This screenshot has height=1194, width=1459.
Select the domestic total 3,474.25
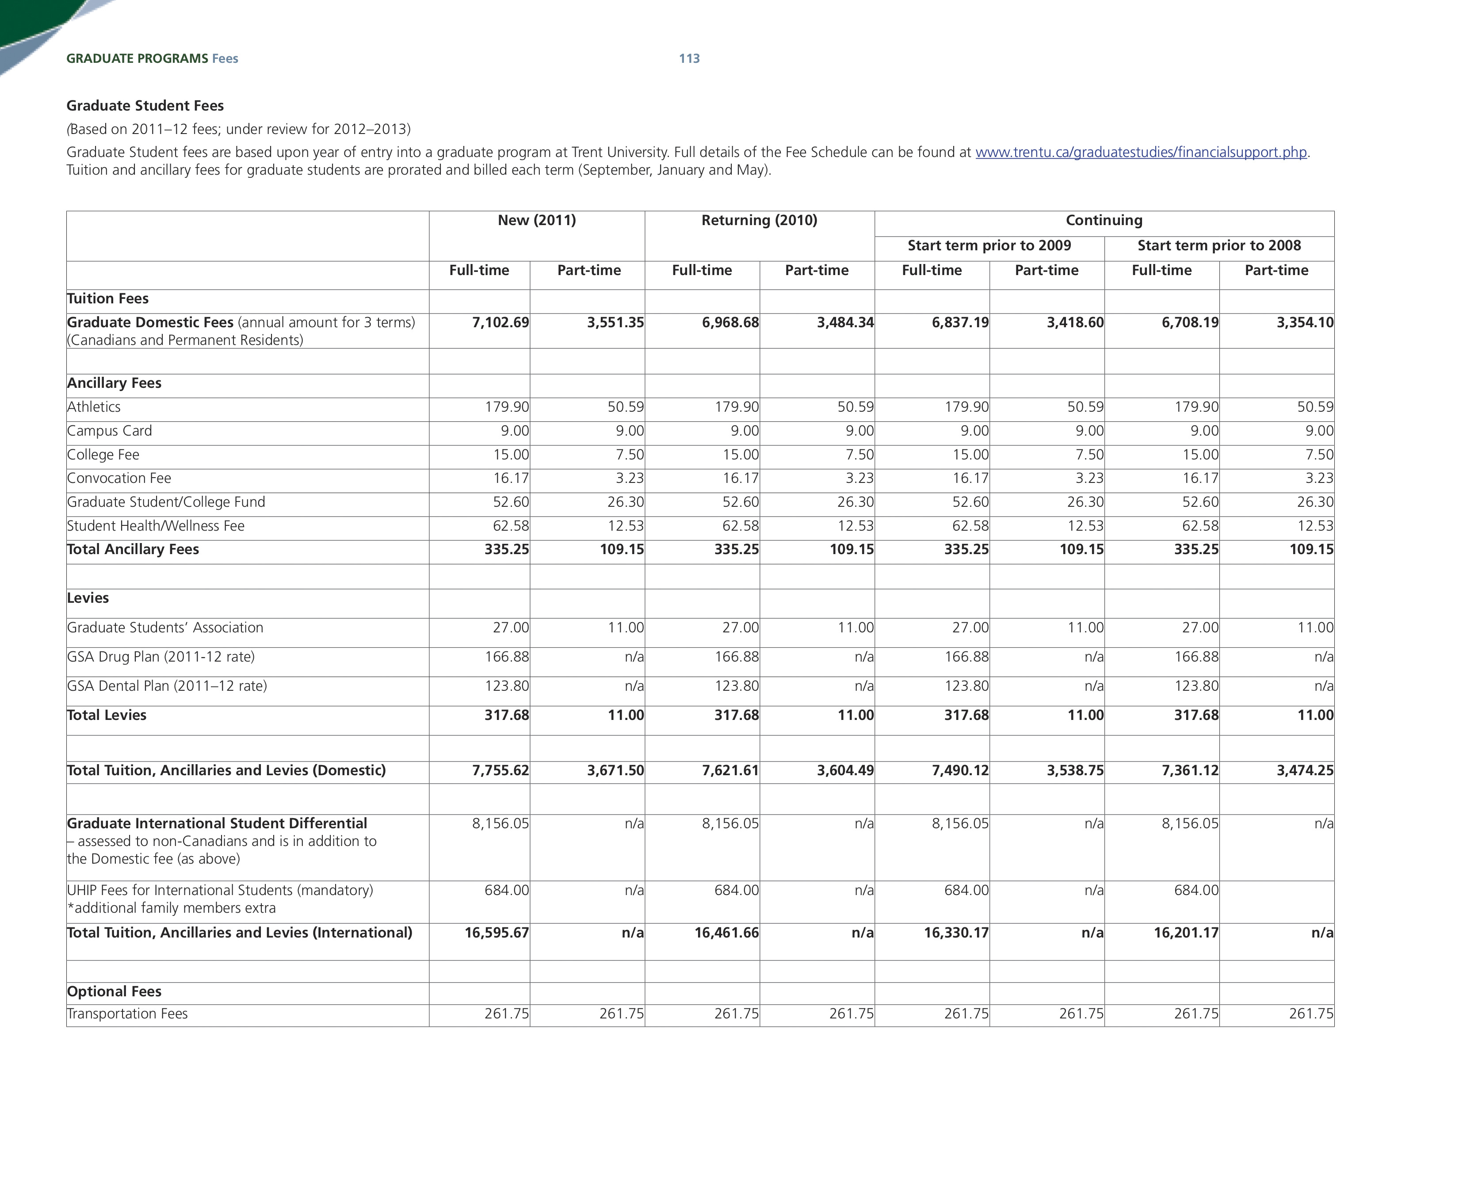(1304, 770)
